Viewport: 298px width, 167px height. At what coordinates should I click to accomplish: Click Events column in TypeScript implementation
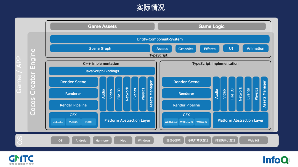tap(248, 94)
